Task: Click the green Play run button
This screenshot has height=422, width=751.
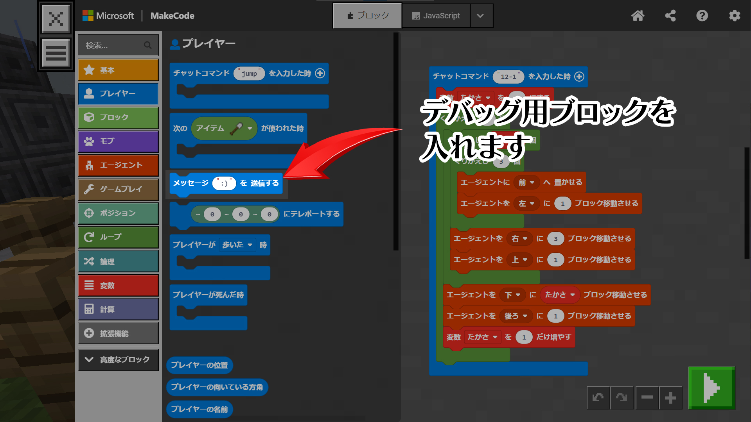Action: pos(711,388)
